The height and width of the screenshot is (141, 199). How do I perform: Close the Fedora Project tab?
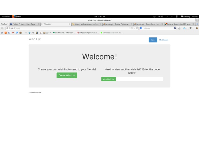click(39, 24)
